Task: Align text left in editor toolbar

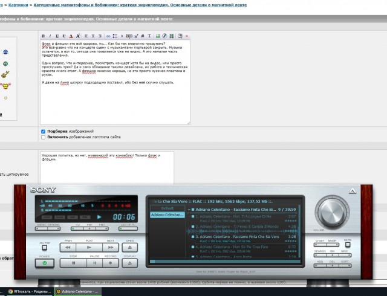Action: pyautogui.click(x=86, y=36)
